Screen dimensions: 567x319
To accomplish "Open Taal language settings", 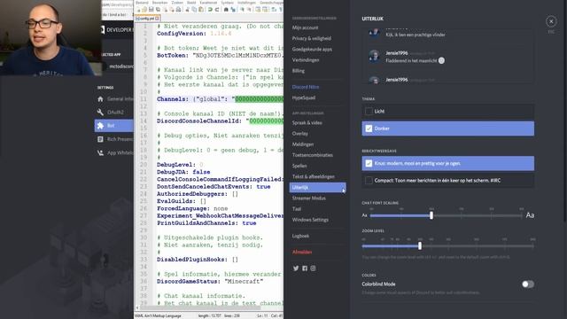I will (297, 209).
